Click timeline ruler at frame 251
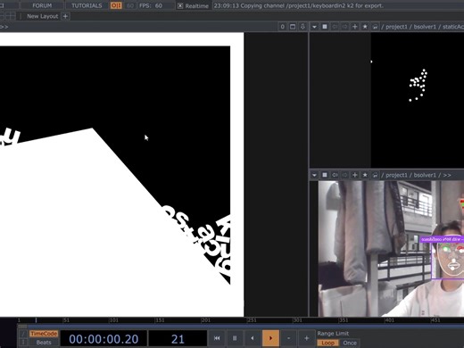Viewport: 464px width, 348px height. point(252,320)
